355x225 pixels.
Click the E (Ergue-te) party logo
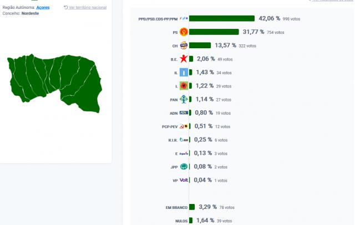point(184,153)
